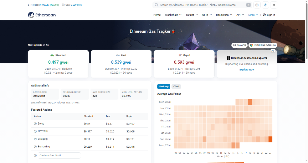Click the Blockscan logo icon
This screenshot has height=163, width=308.
[x=229, y=58]
